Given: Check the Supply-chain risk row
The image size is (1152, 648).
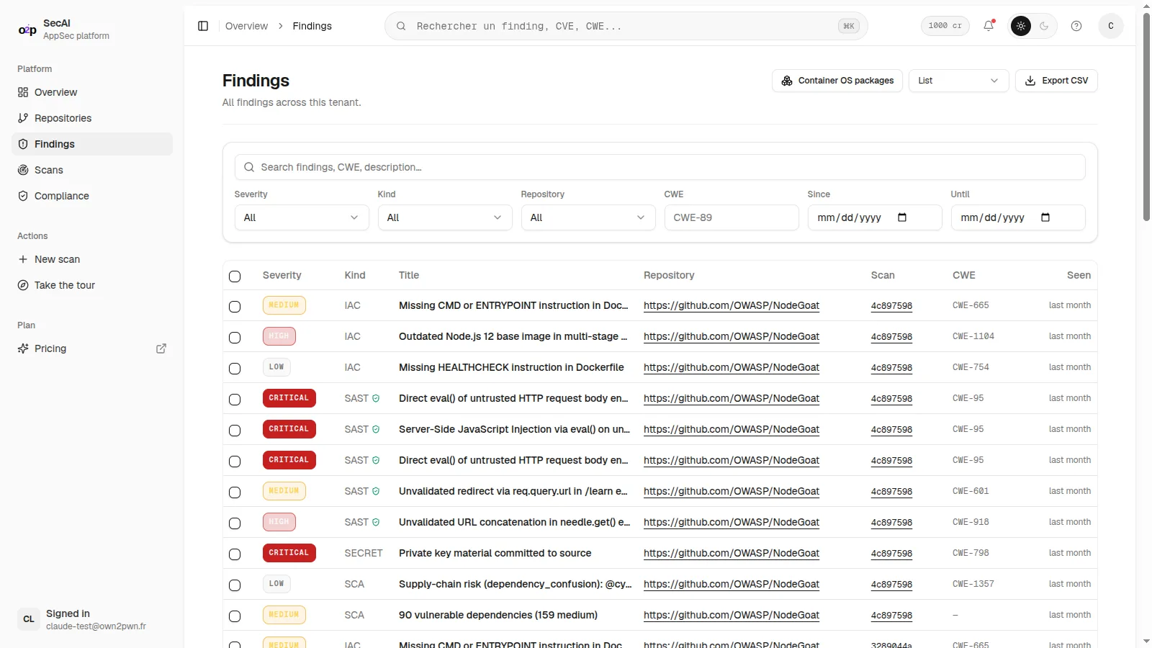Looking at the screenshot, I should 235,585.
